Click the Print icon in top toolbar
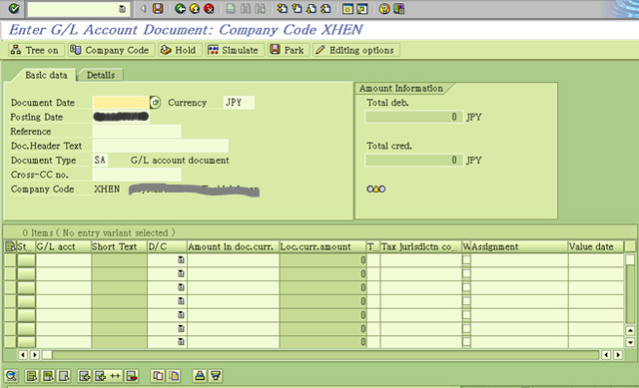 point(231,9)
